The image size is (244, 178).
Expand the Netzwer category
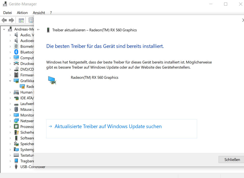(x=10, y=121)
